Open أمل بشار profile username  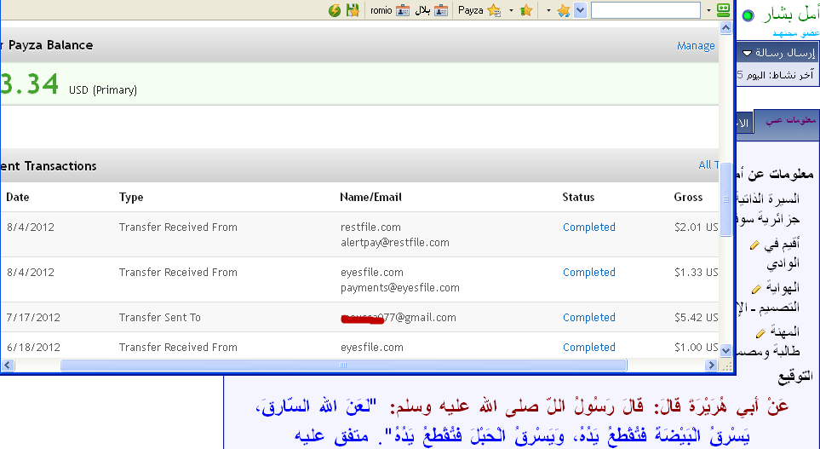[789, 14]
